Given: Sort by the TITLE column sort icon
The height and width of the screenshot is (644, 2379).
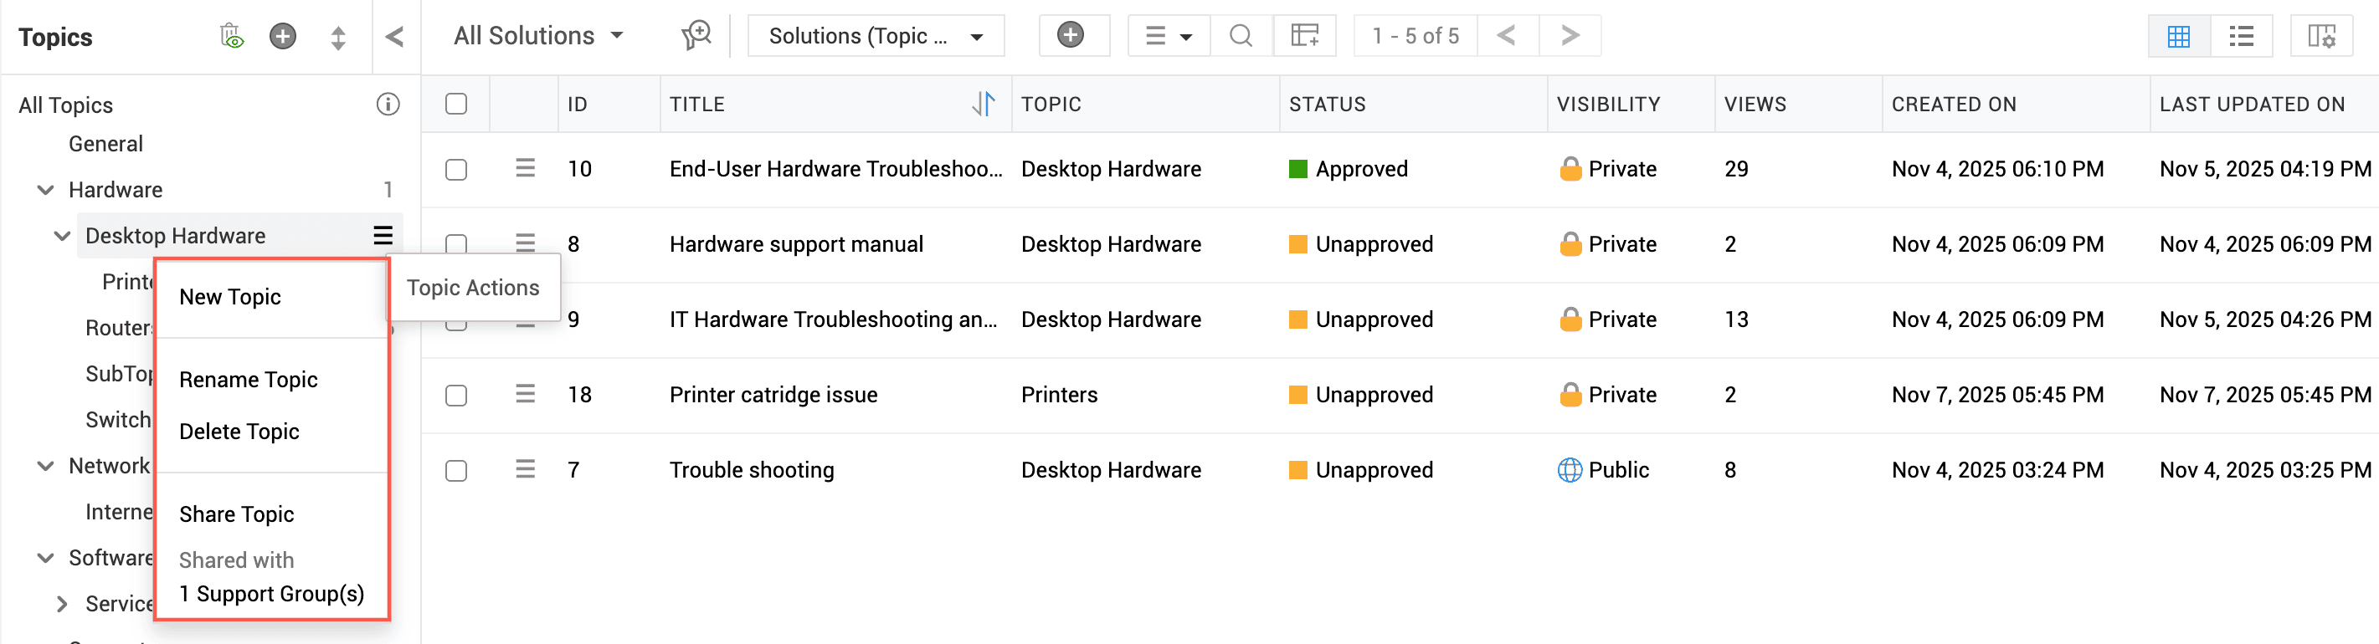Looking at the screenshot, I should click(984, 105).
